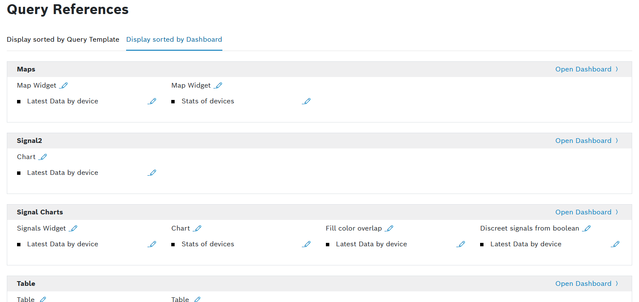Edit Stats of devices query in Maps
The image size is (639, 302).
[x=306, y=101]
